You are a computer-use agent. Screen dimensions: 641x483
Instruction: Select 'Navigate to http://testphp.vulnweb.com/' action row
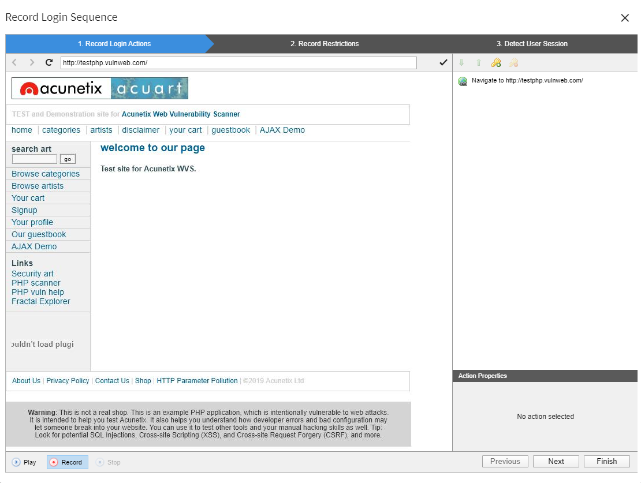[545, 81]
